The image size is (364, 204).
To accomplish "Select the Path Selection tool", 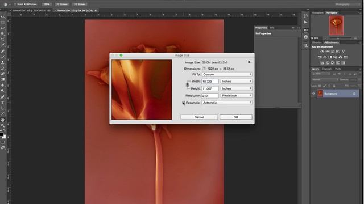I will point(2,108).
